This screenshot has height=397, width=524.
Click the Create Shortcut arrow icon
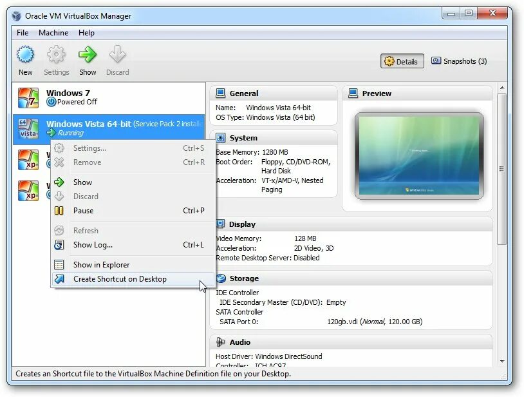pyautogui.click(x=59, y=278)
